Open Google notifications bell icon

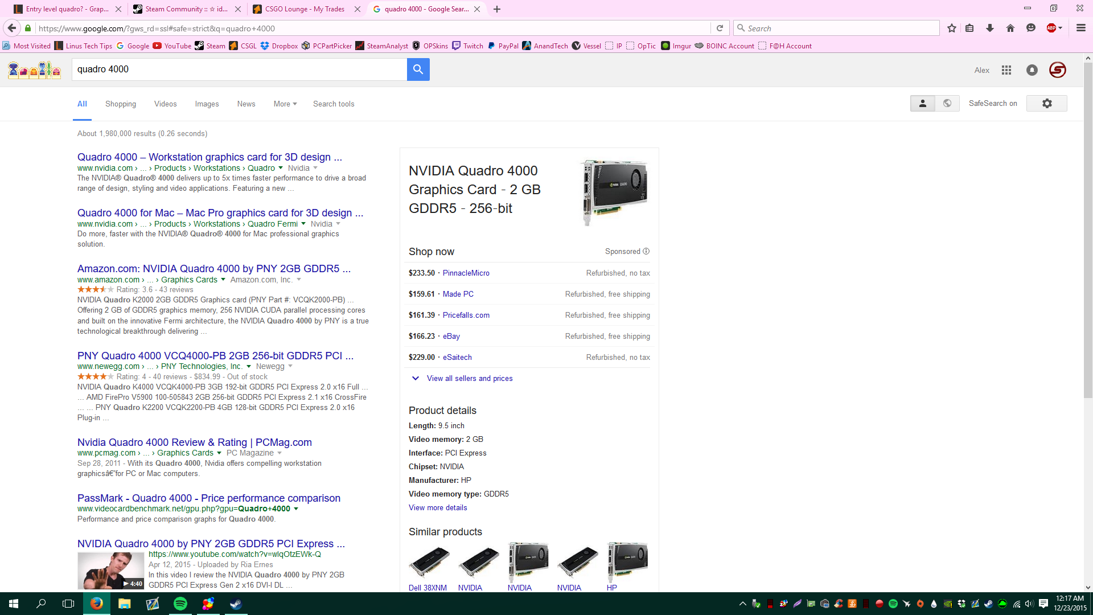(1032, 70)
